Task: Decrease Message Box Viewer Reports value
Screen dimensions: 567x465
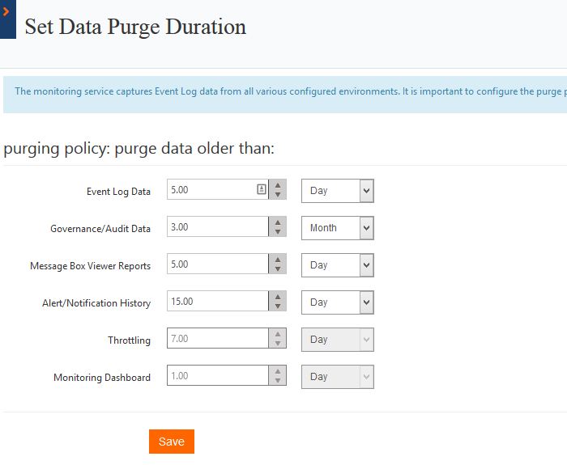Action: tap(278, 270)
